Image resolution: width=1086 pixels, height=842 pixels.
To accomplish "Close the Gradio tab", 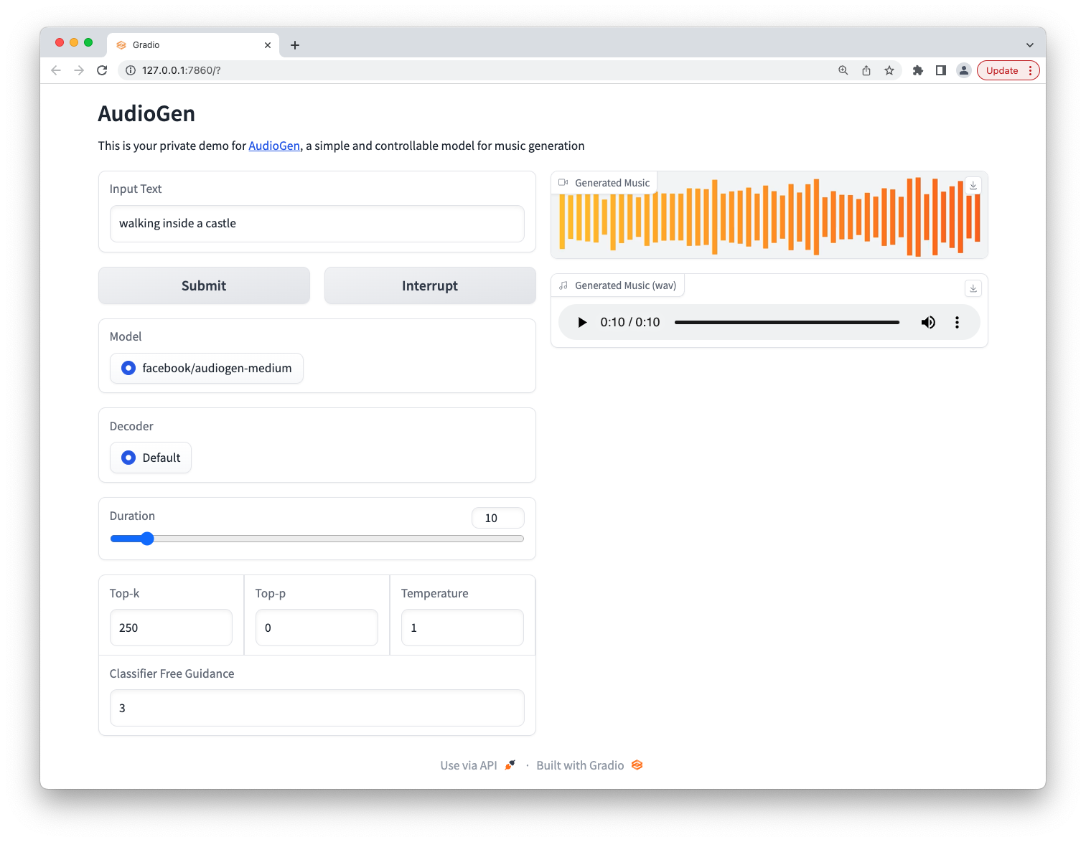I will 268,45.
